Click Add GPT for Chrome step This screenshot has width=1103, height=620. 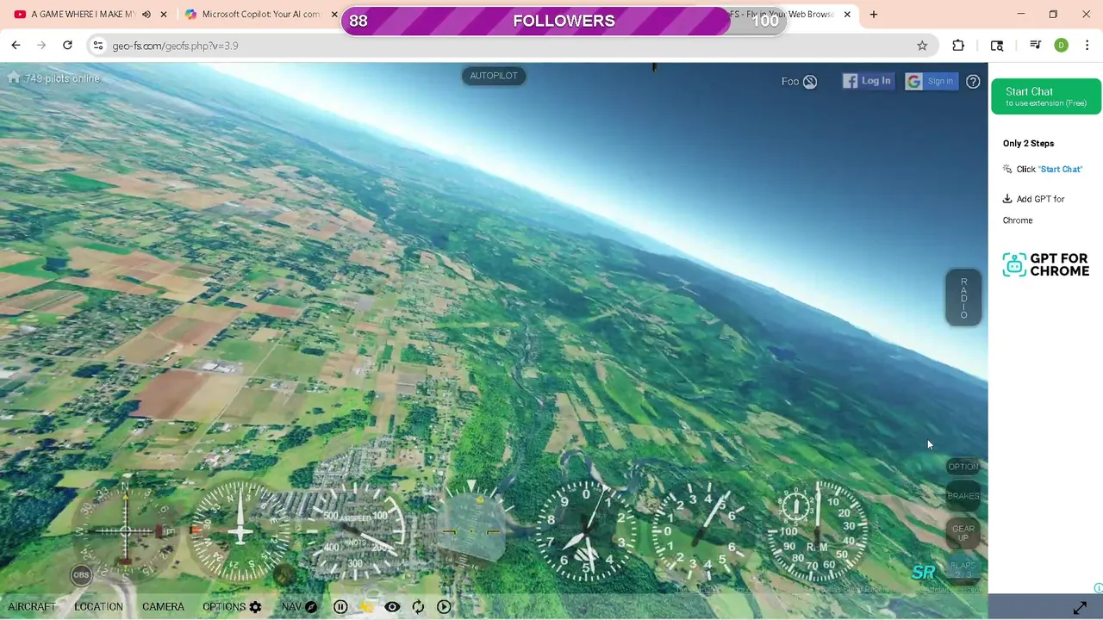click(1034, 209)
